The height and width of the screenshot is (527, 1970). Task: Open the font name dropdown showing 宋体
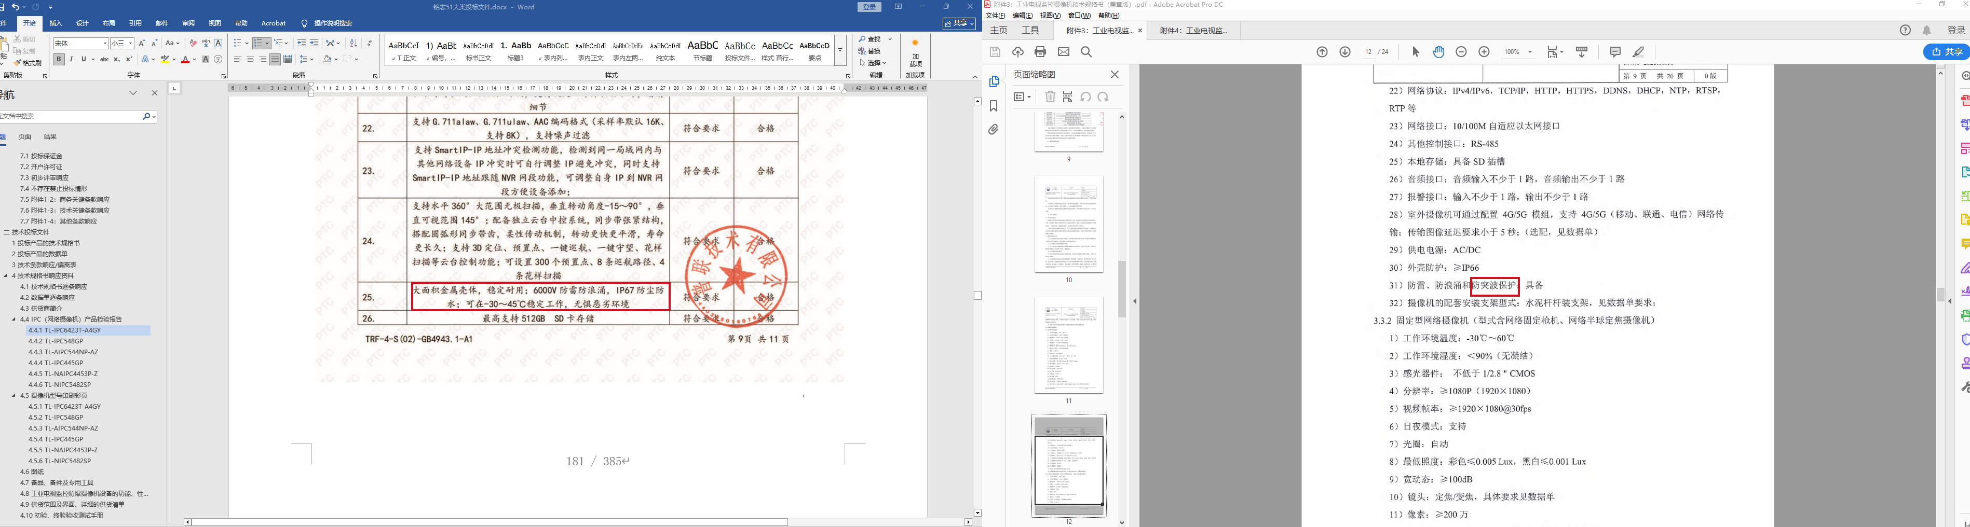(x=105, y=44)
